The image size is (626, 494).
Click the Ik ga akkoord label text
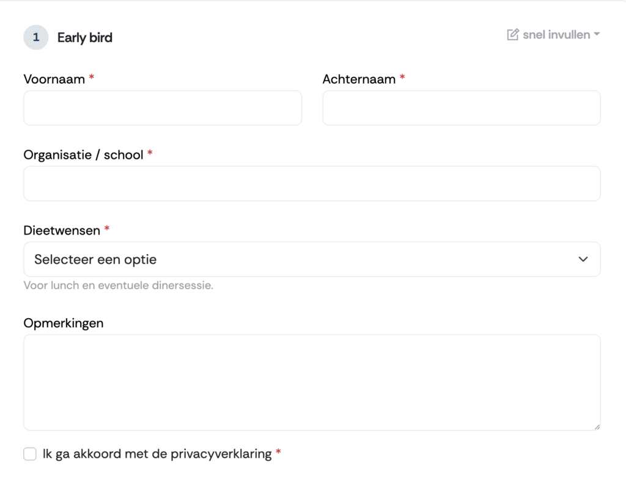pyautogui.click(x=157, y=454)
